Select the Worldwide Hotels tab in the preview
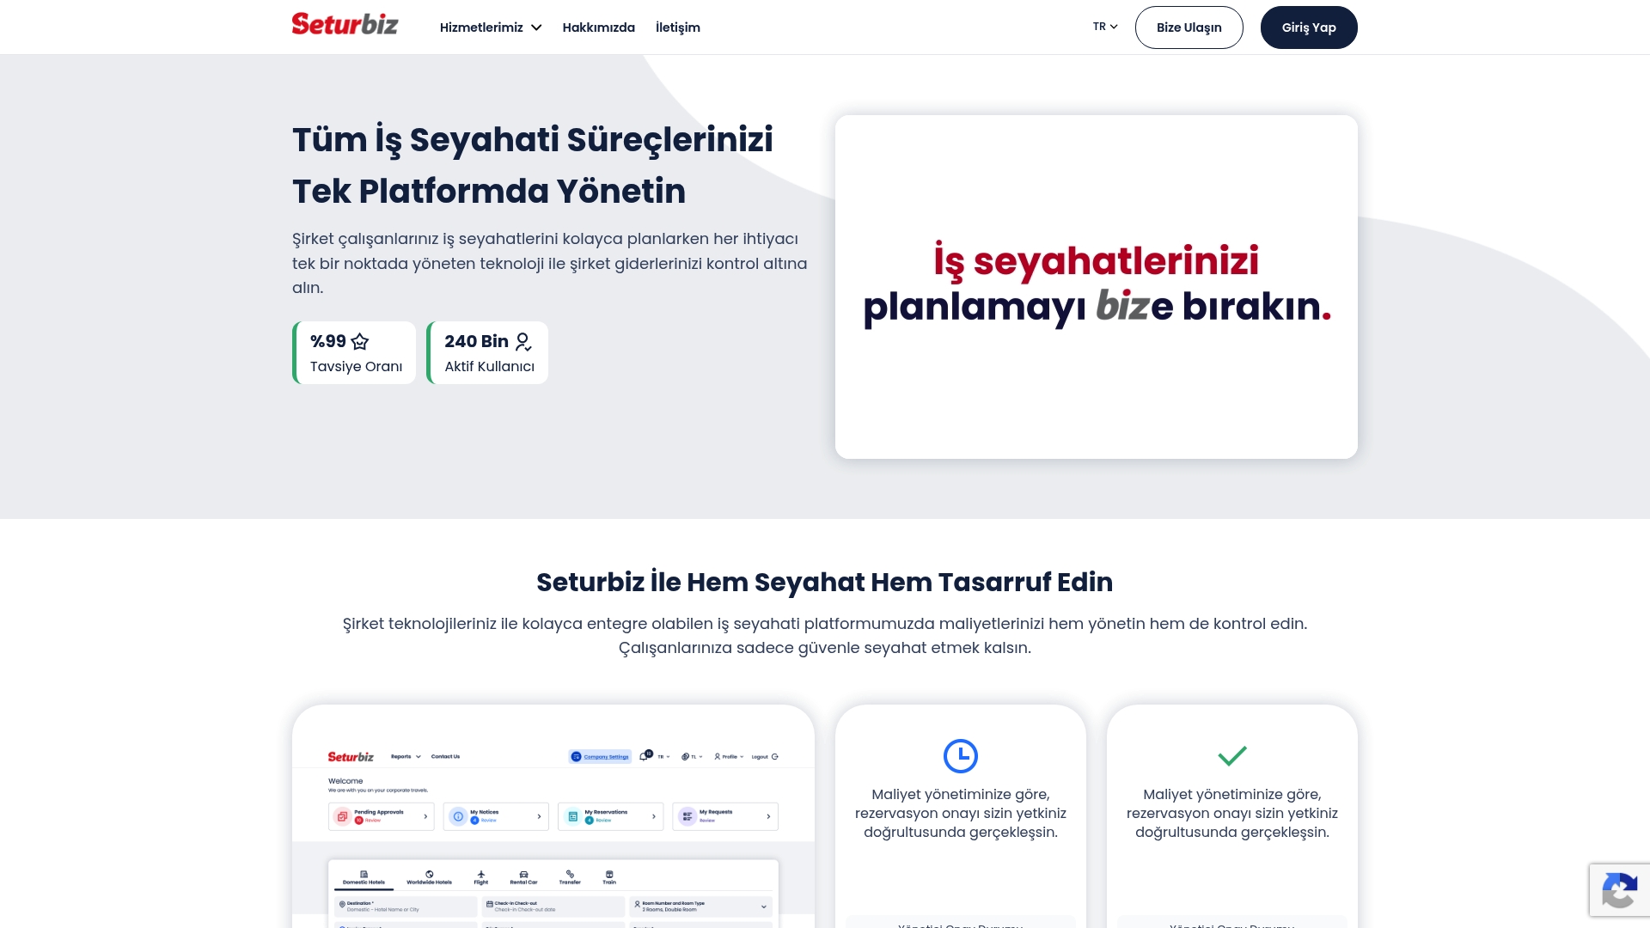Screen dimensions: 1650x928 click(x=429, y=877)
